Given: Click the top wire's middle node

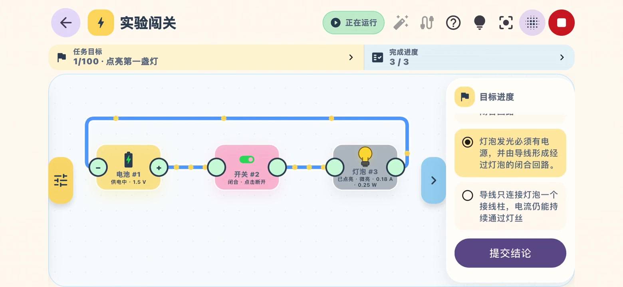Looking at the screenshot, I should coord(224,118).
